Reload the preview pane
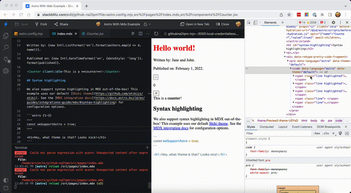351x193 pixels. click(x=157, y=34)
